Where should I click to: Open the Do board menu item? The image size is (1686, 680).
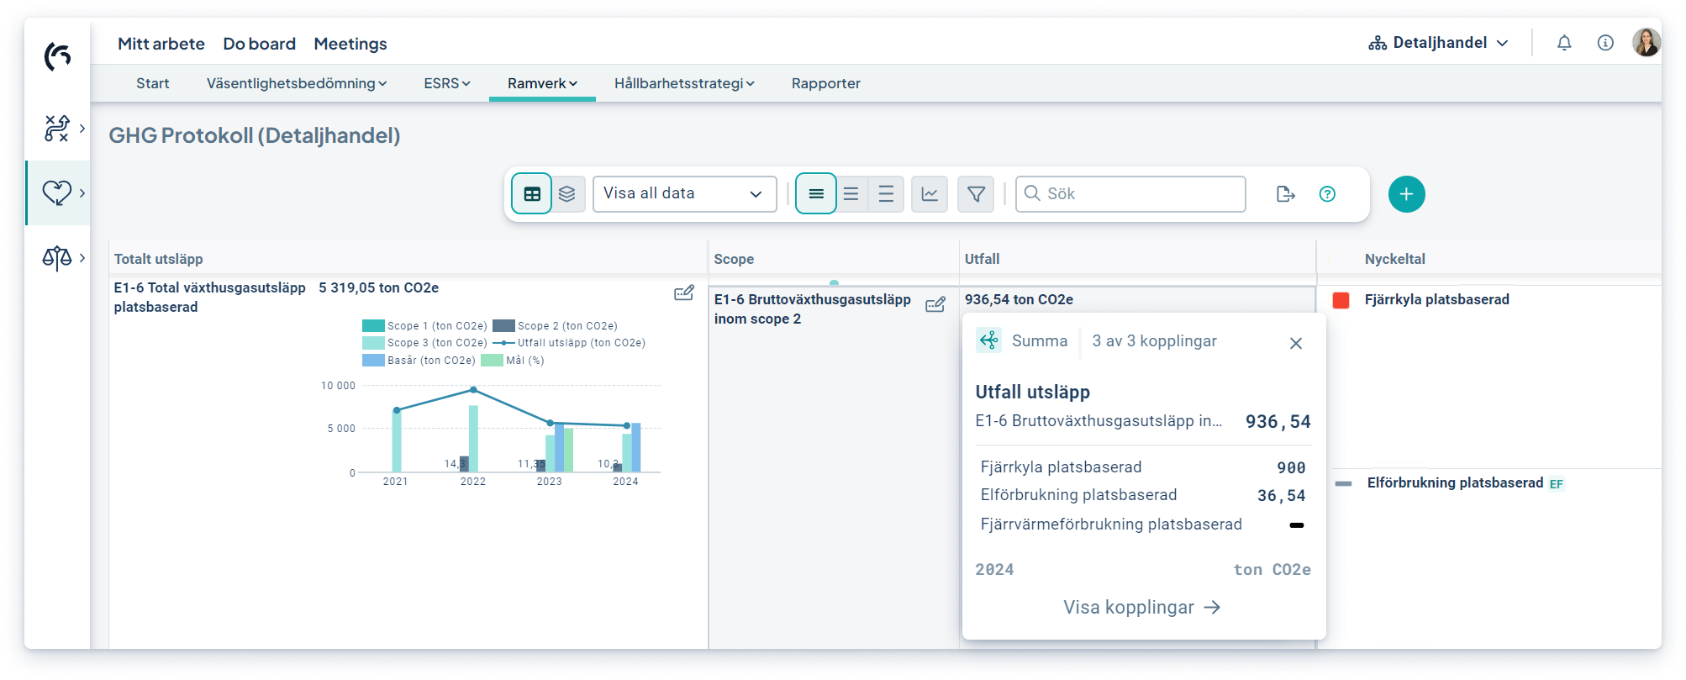pos(259,44)
